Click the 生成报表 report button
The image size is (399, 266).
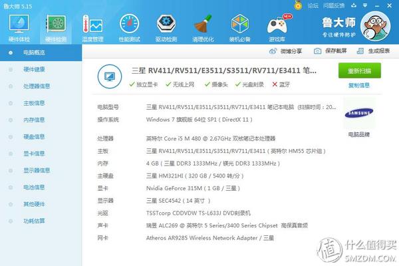(374, 51)
